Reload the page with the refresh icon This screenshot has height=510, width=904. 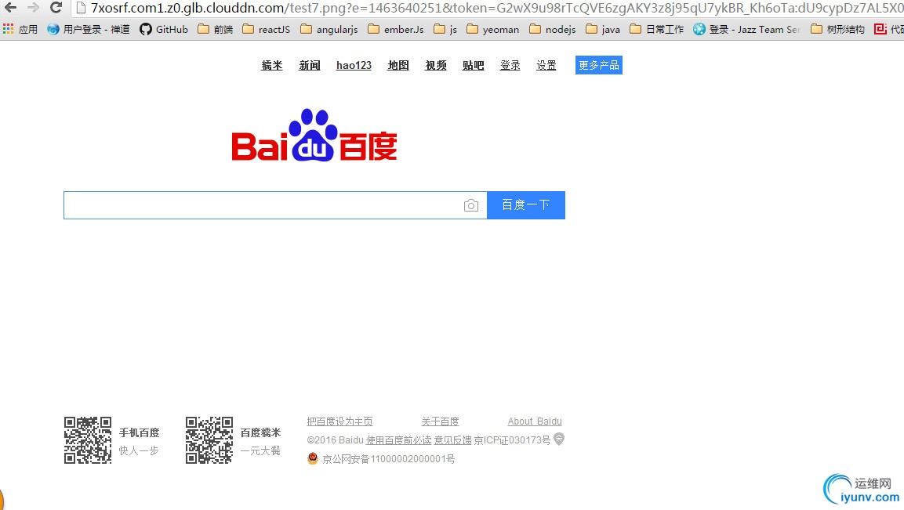click(56, 8)
